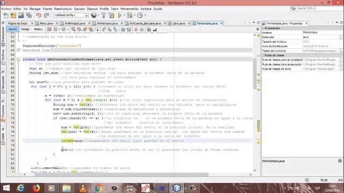The width and height of the screenshot is (344, 193).
Task: Clean and build project icon
Action: click(x=111, y=16)
